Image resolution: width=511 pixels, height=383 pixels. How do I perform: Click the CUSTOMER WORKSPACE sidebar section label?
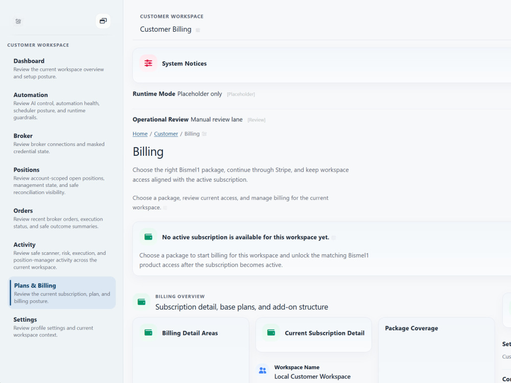point(38,45)
